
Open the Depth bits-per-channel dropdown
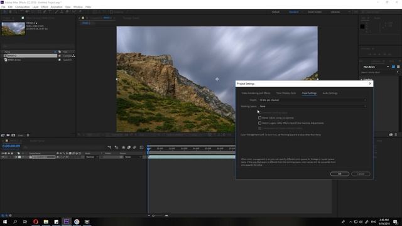coord(313,100)
